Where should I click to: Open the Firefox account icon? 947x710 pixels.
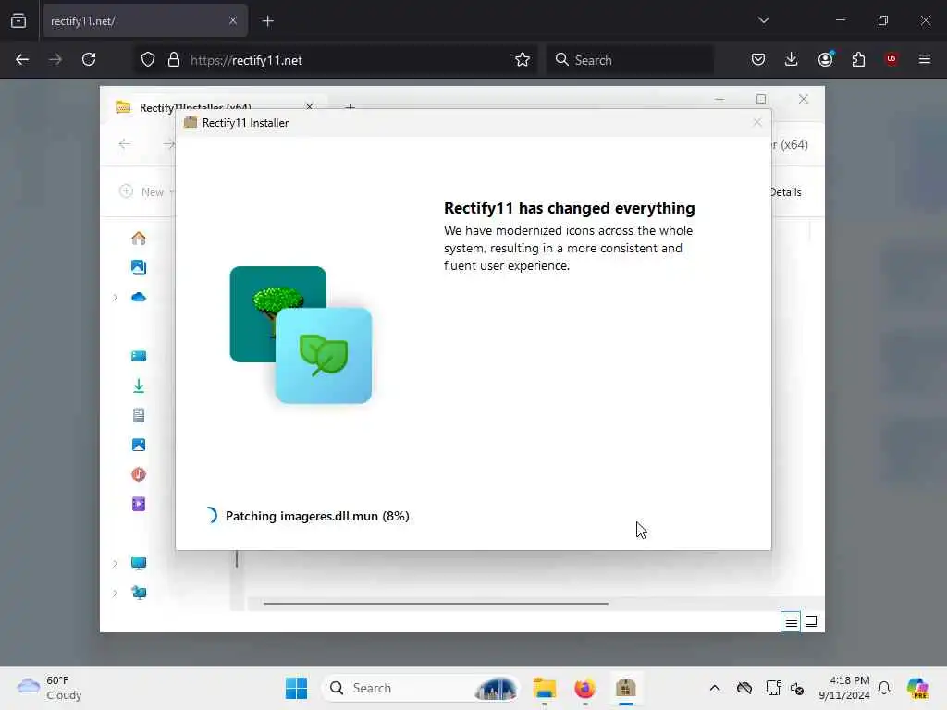[826, 59]
